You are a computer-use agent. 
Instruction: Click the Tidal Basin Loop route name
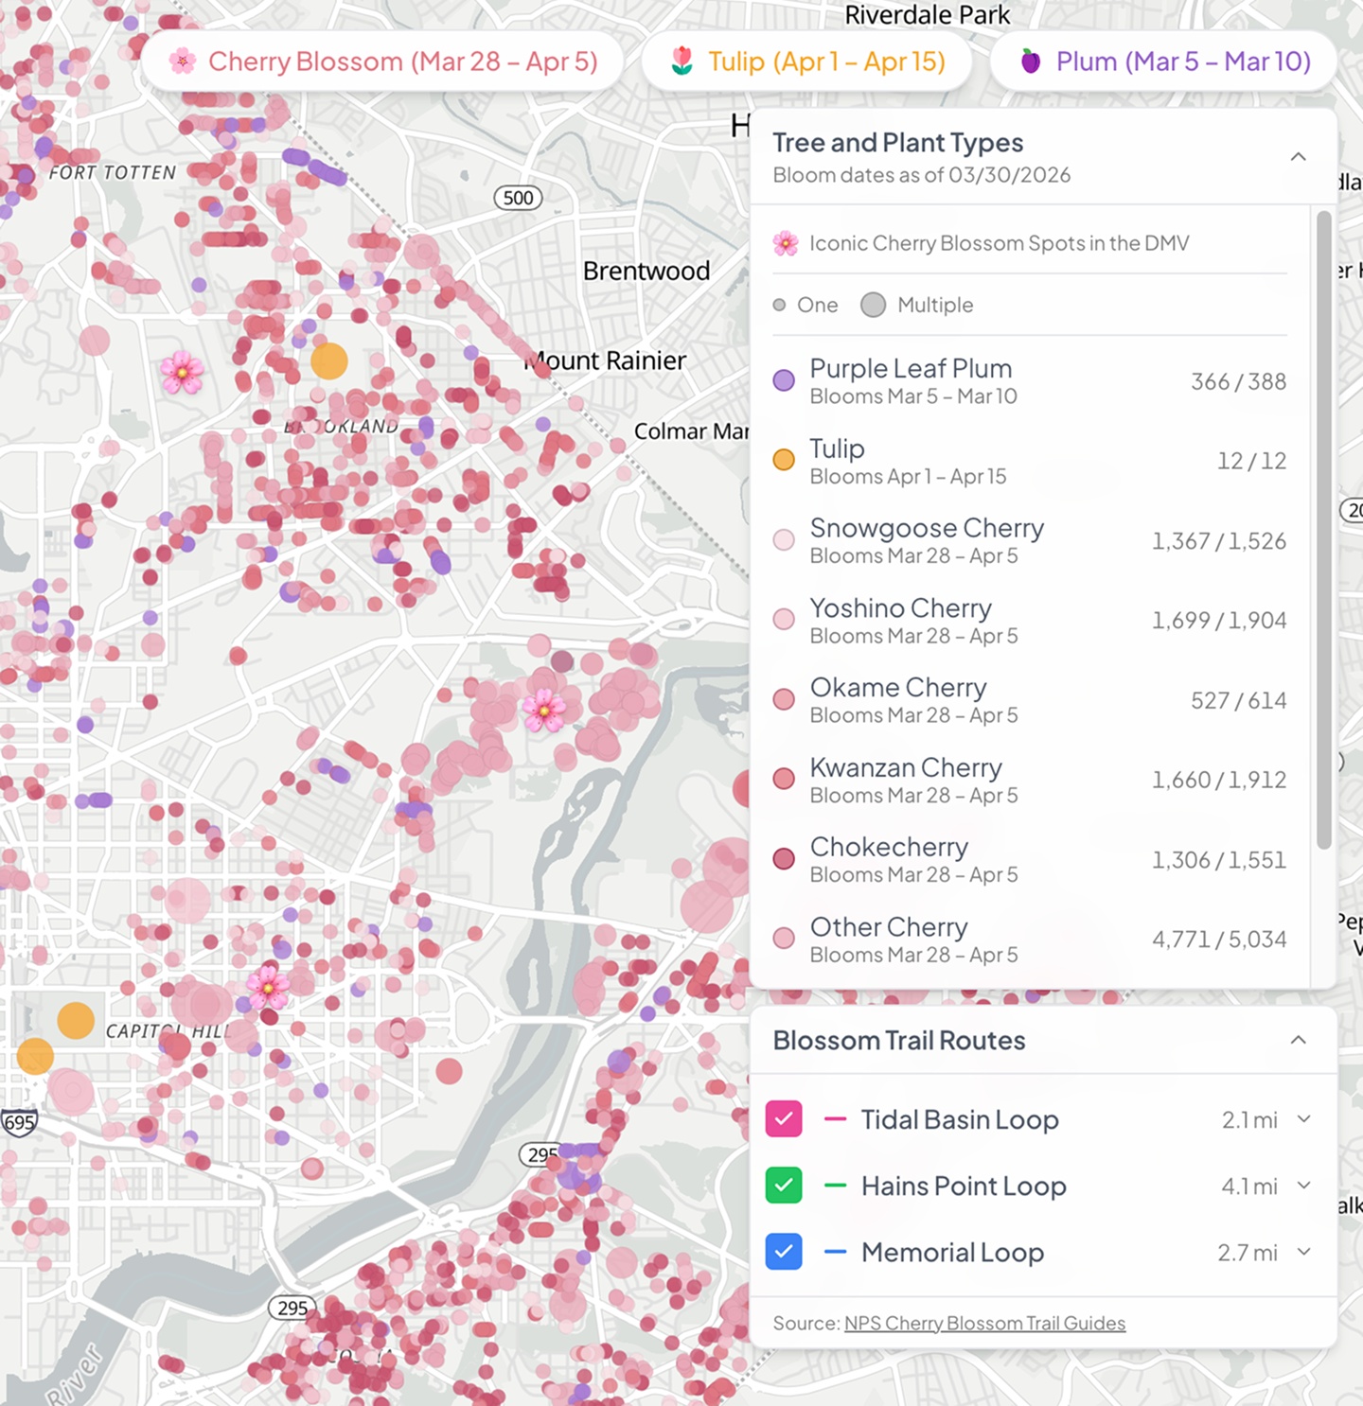pyautogui.click(x=960, y=1119)
